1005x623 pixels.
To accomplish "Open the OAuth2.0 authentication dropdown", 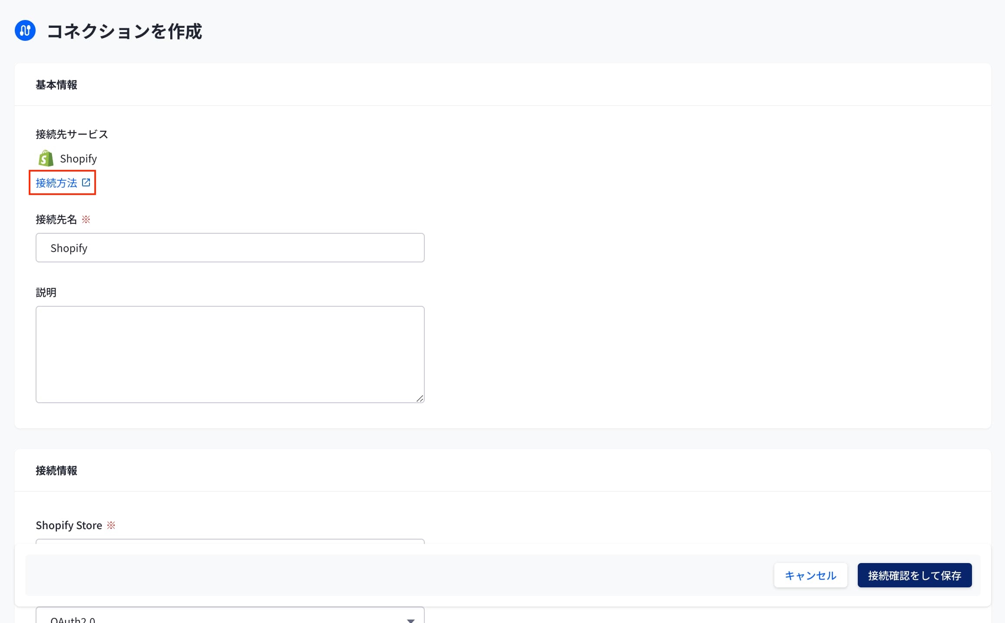I will [x=230, y=615].
